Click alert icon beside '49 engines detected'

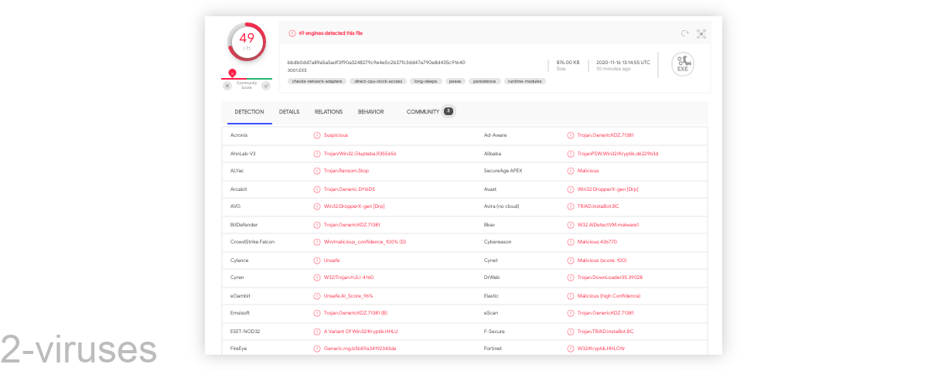(x=292, y=33)
